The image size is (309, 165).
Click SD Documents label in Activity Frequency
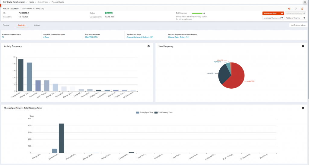128,95
